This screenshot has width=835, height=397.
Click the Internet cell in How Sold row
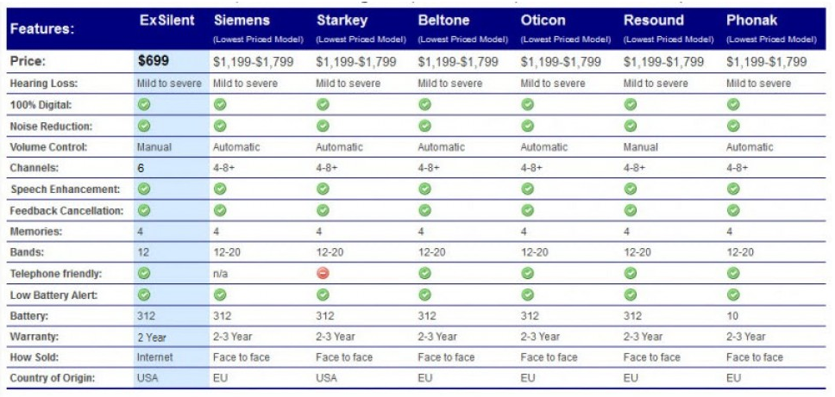pos(155,357)
